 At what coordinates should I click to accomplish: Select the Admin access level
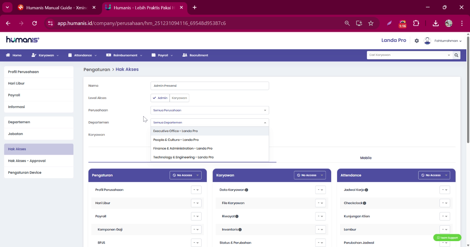tap(160, 98)
